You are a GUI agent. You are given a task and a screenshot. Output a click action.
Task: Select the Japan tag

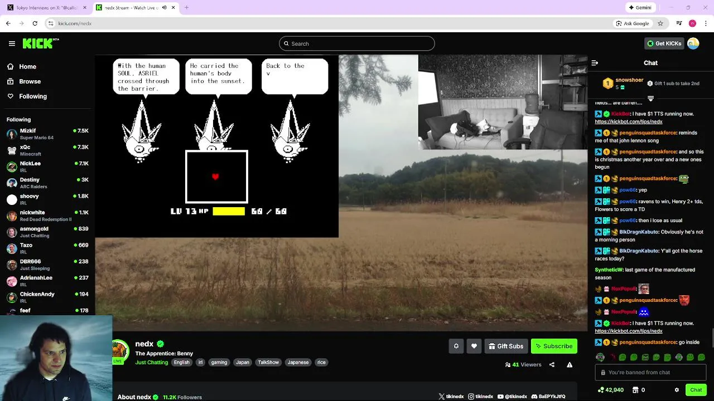coord(243,362)
